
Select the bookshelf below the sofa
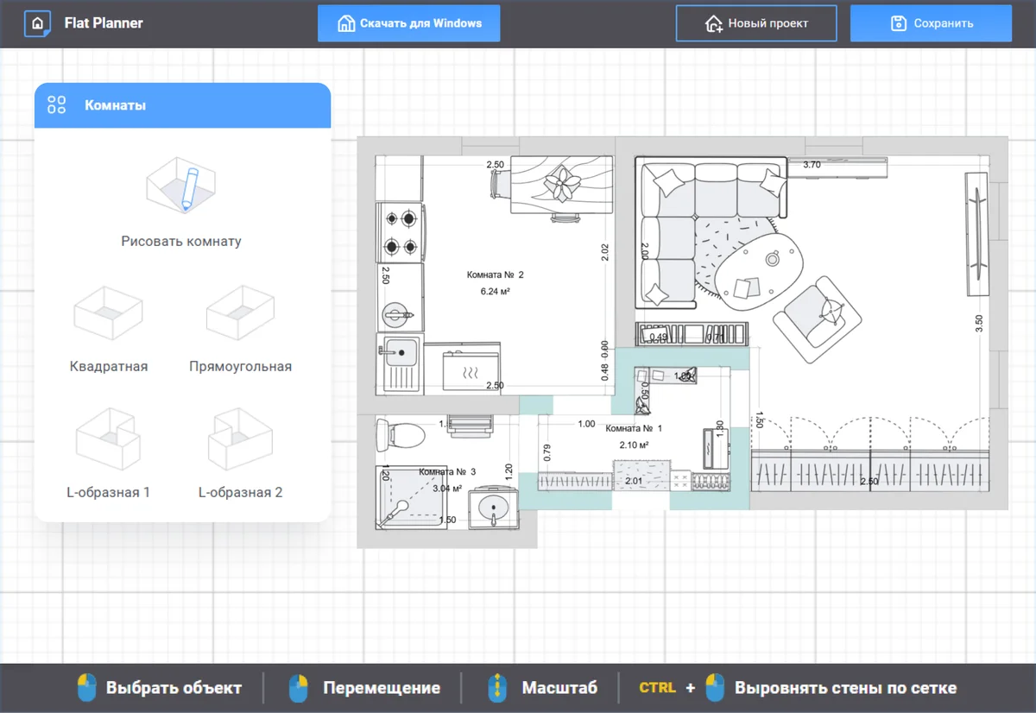(x=691, y=333)
